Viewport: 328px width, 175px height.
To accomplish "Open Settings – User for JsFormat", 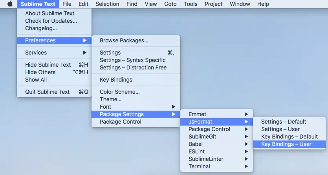I will [280, 129].
